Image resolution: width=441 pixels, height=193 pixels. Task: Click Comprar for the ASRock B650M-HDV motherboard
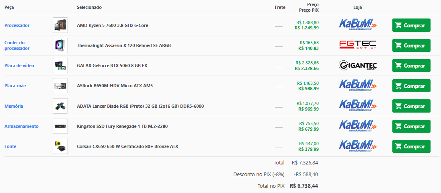click(x=411, y=86)
